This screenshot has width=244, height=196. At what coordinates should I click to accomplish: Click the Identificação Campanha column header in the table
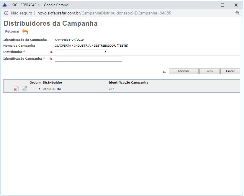point(128,82)
